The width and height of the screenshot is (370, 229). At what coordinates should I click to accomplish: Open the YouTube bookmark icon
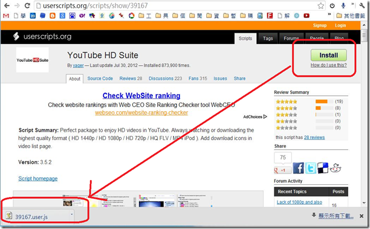click(x=307, y=16)
